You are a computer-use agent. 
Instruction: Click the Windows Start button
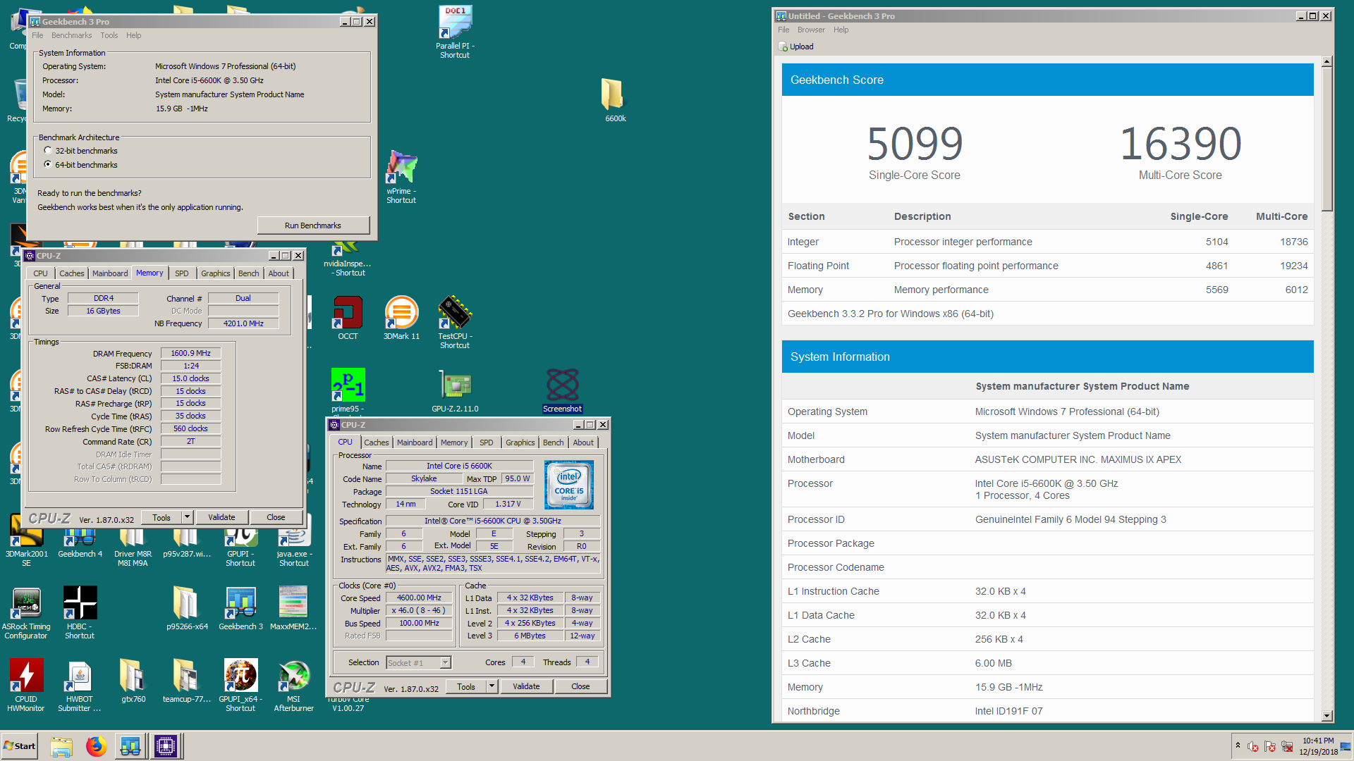20,746
